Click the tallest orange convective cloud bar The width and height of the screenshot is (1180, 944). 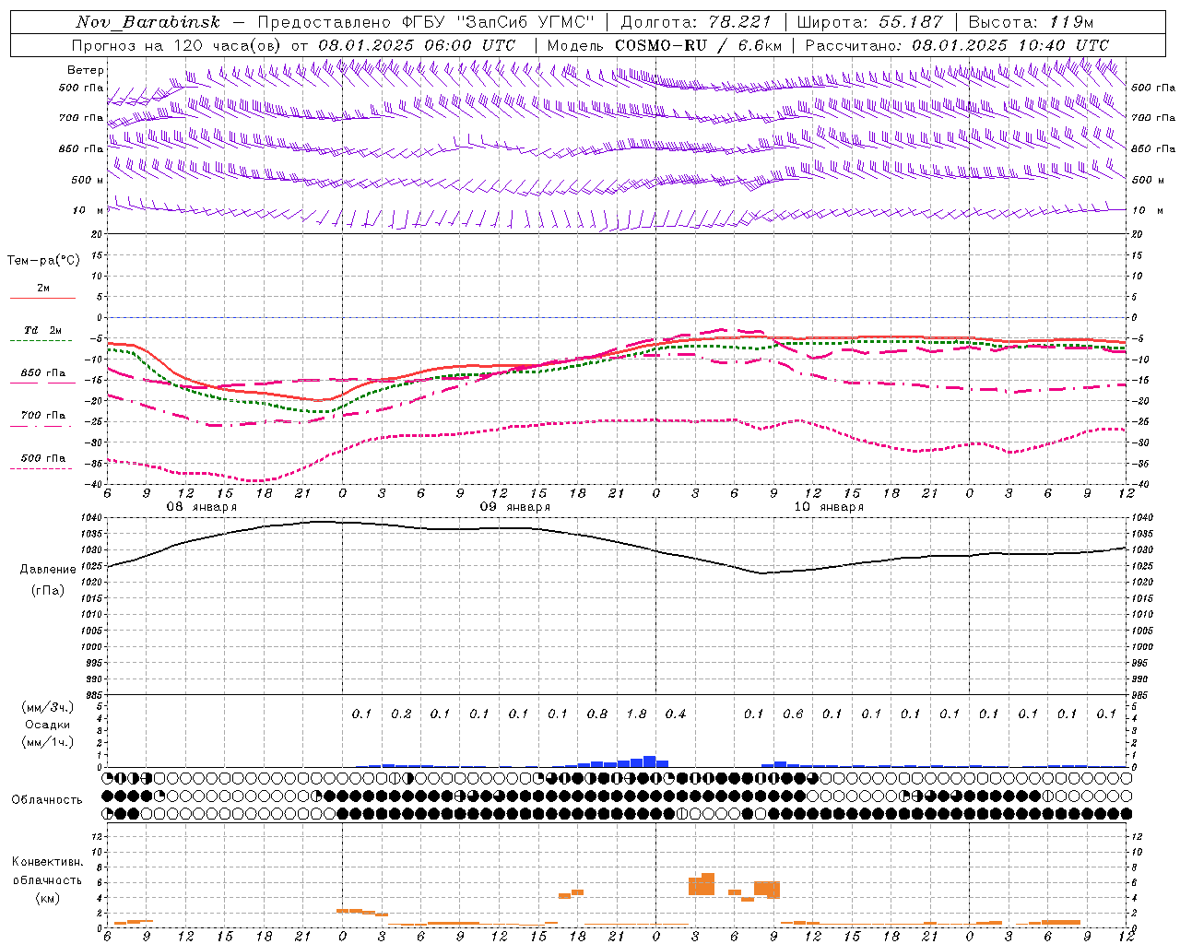(708, 884)
